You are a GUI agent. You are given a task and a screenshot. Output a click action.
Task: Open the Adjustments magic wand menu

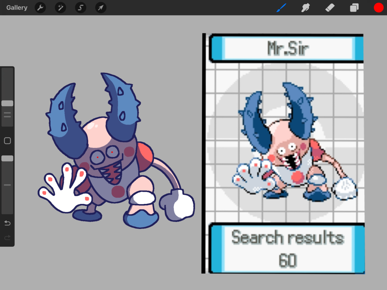[x=60, y=8]
